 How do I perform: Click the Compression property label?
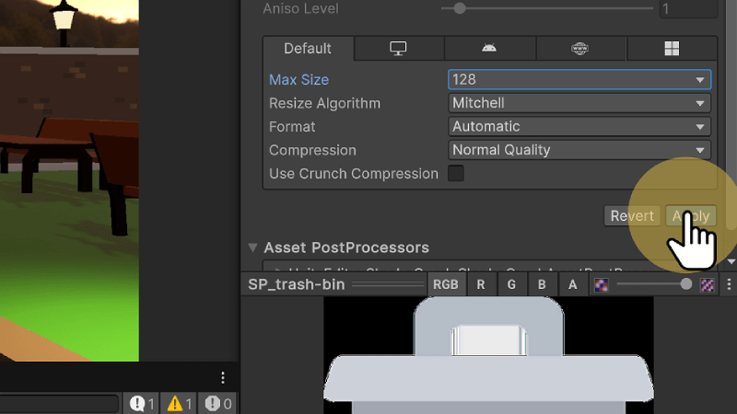click(x=312, y=150)
